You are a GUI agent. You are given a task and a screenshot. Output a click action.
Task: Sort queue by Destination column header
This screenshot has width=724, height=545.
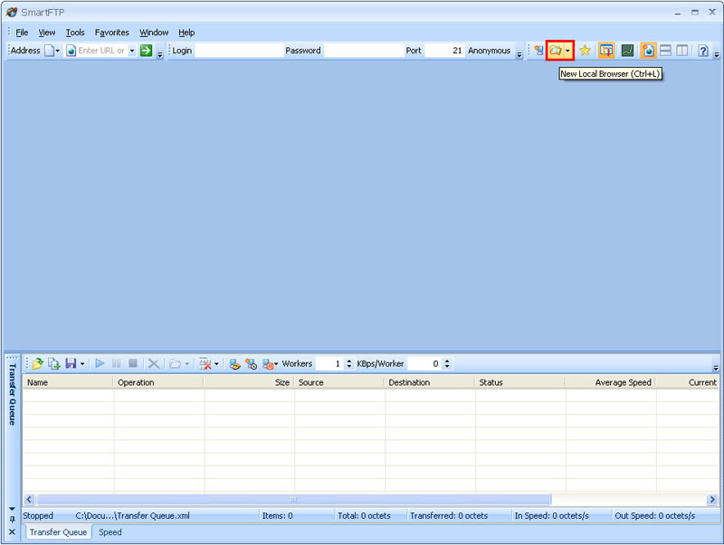tap(429, 382)
